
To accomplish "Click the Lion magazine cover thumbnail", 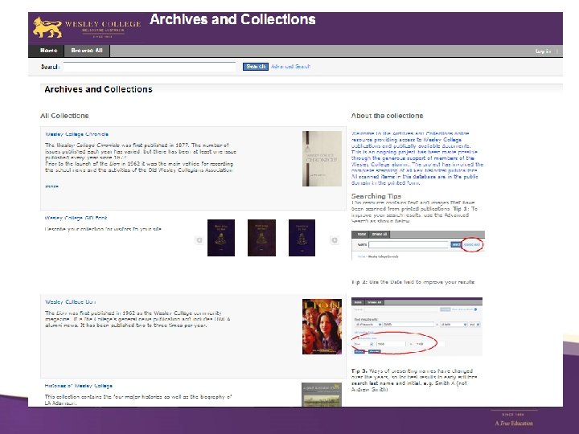I will click(322, 326).
